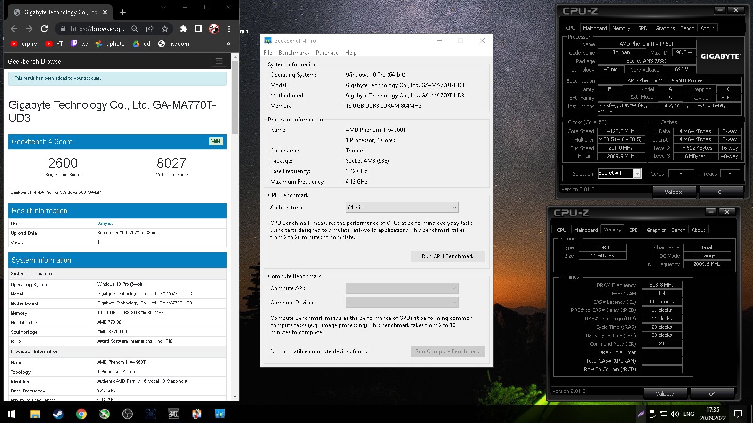
Task: Click the 8027 multi-core score value
Action: click(x=171, y=163)
